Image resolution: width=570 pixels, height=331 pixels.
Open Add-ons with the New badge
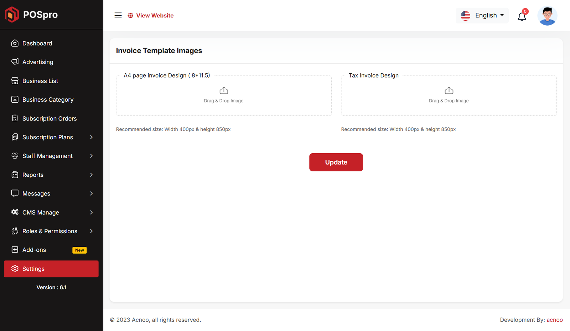coord(34,250)
